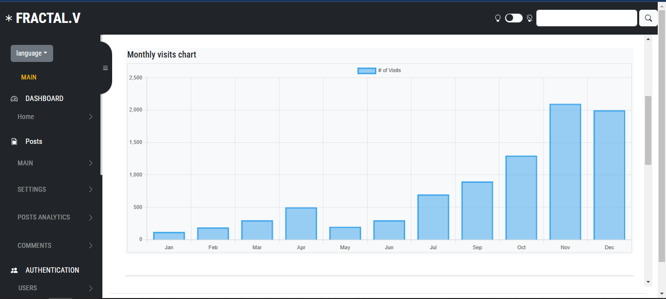Expand the SETTINGS submenu chevron
This screenshot has height=299, width=666.
pyautogui.click(x=91, y=189)
